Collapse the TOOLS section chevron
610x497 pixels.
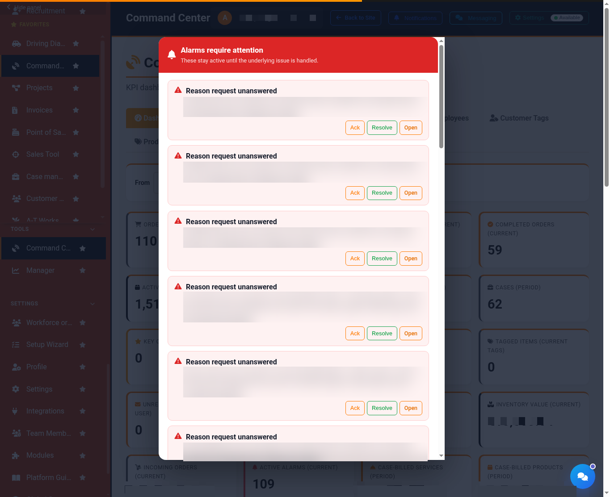click(x=93, y=229)
